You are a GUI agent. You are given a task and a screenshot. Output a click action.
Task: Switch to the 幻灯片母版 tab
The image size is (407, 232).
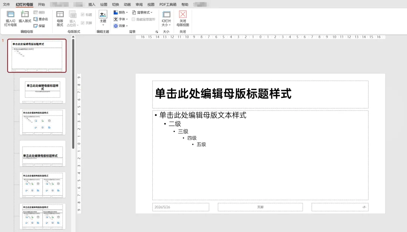[x=24, y=5]
